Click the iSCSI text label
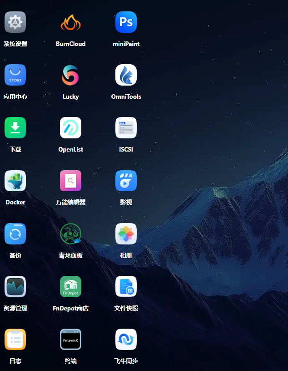 click(x=126, y=149)
